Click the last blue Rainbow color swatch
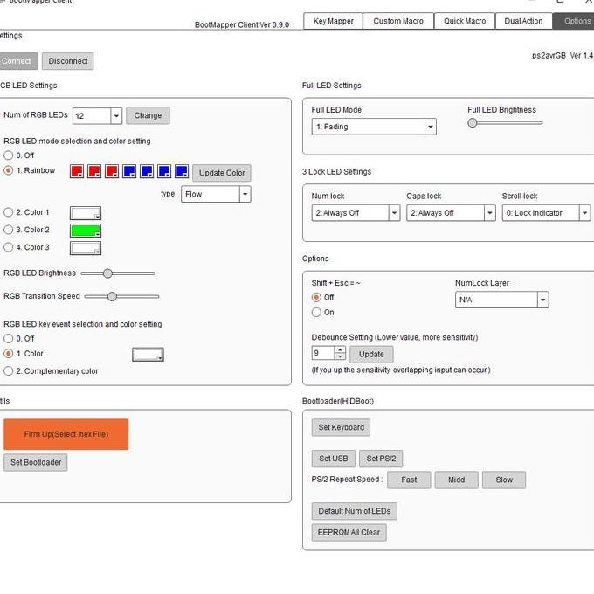 click(181, 171)
